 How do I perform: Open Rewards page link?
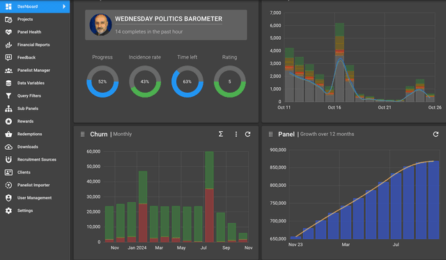tap(35, 121)
